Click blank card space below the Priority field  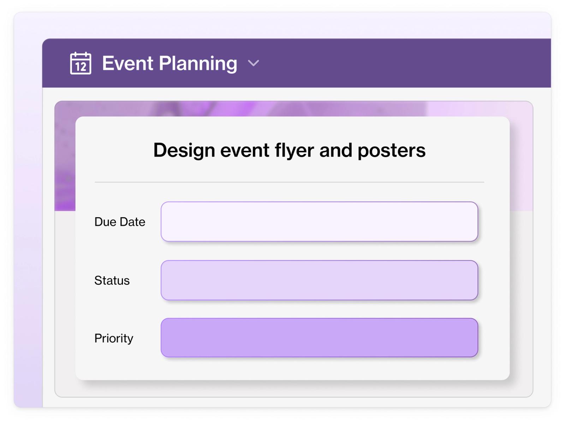click(292, 368)
